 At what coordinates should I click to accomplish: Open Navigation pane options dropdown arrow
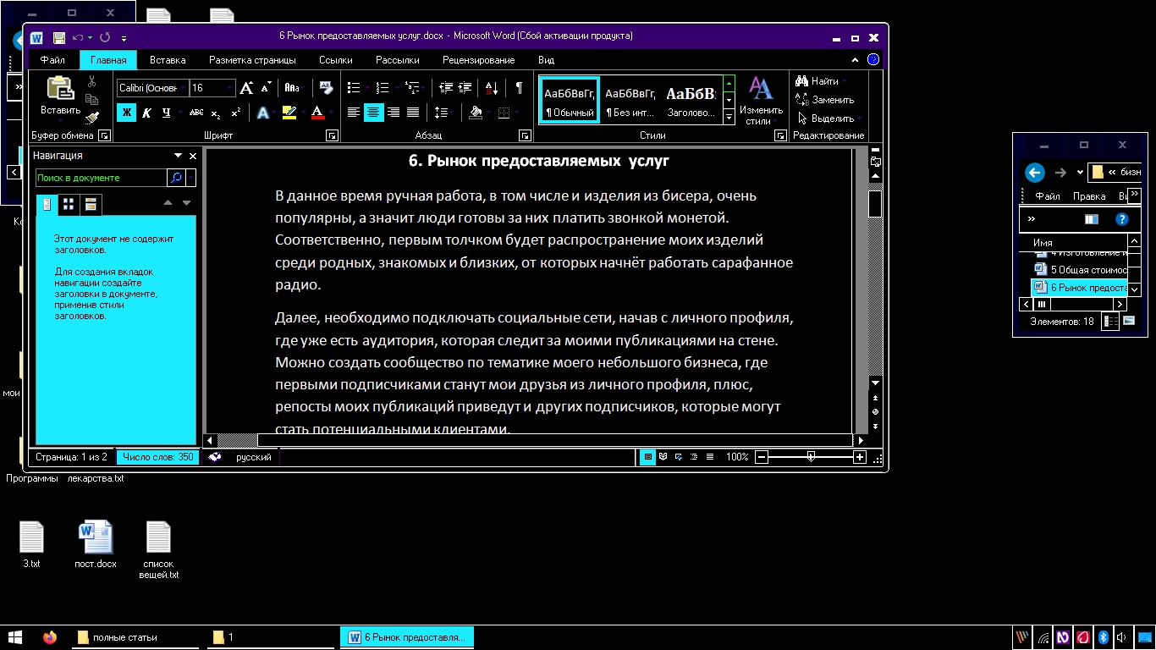pos(178,156)
